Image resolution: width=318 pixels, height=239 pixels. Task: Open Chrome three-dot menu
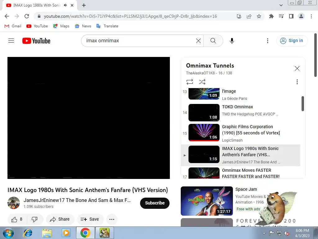311,16
